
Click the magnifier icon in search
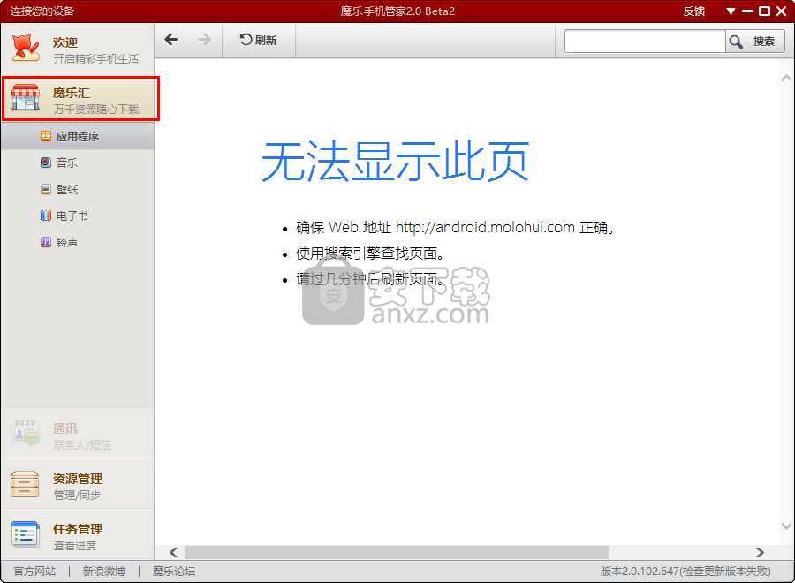point(736,42)
